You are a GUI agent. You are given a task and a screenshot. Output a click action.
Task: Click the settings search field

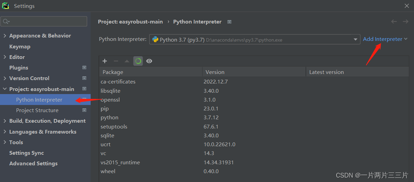coord(44,21)
